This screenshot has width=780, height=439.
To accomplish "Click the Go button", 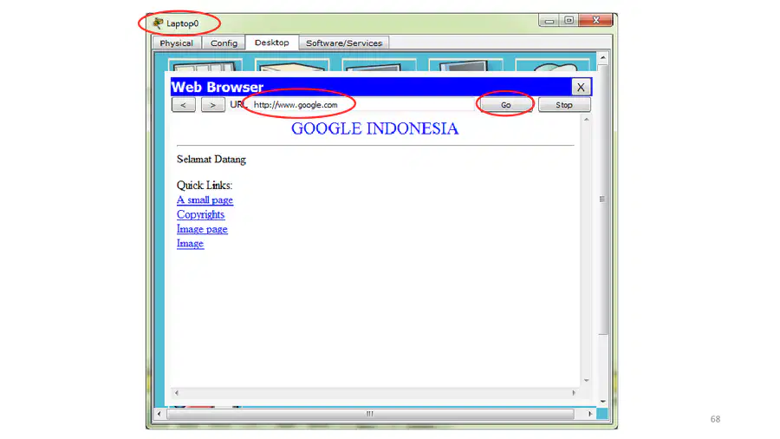I will pyautogui.click(x=505, y=105).
